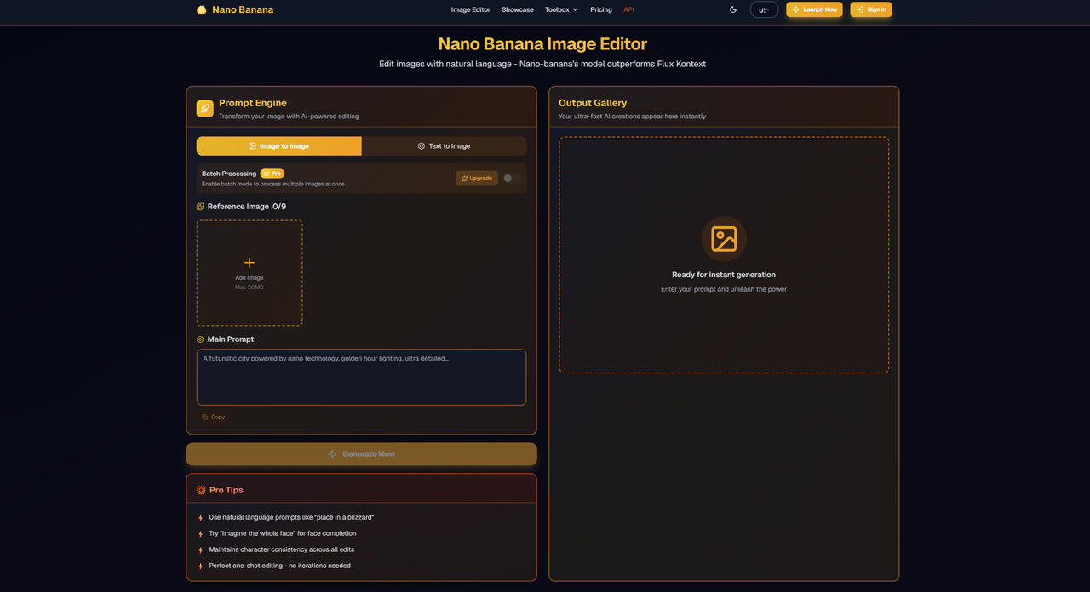Click the 'Batch Processing' label
This screenshot has width=1090, height=592.
click(229, 174)
